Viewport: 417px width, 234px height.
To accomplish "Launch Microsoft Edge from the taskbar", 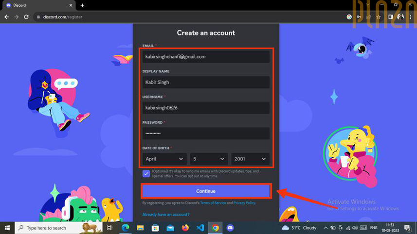I will [x=125, y=228].
